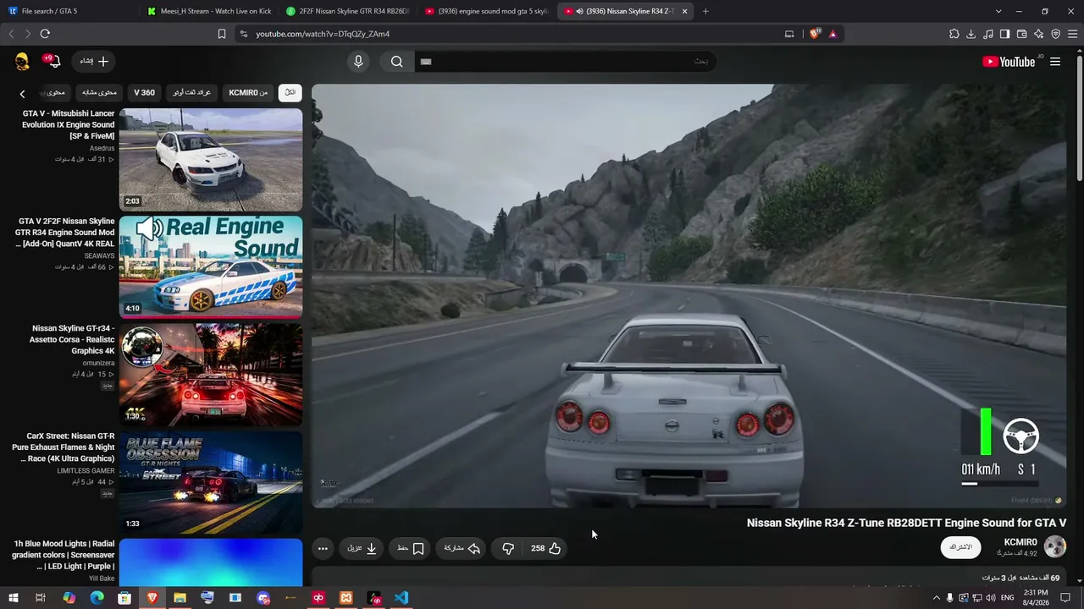The height and width of the screenshot is (609, 1084).
Task: Dislike the video with thumbs down
Action: [508, 548]
